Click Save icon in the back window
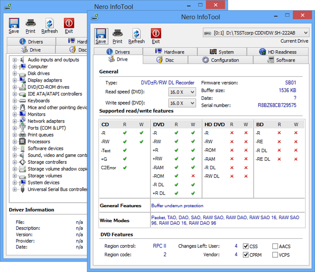 (14, 23)
